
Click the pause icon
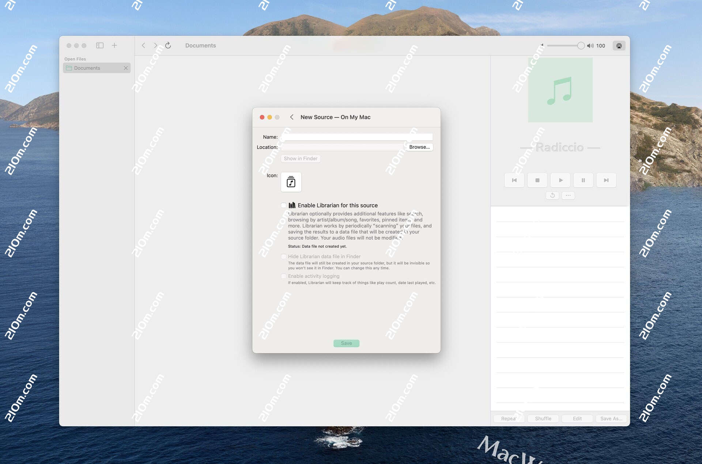583,180
